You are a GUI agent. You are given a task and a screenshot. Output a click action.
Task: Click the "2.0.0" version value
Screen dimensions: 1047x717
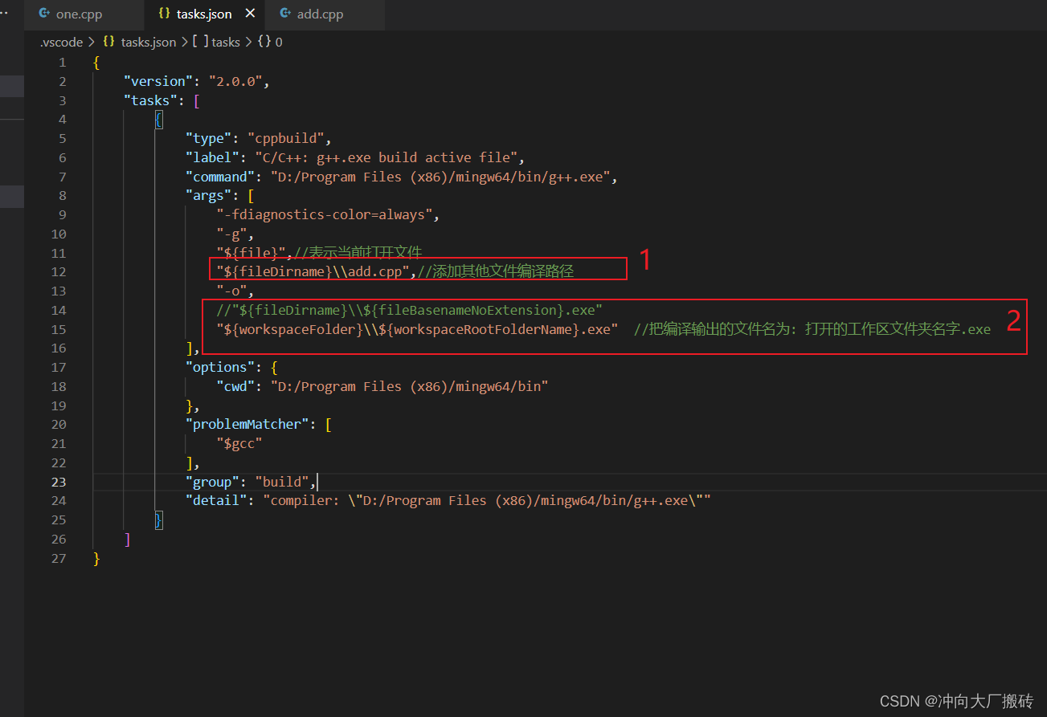click(x=235, y=81)
